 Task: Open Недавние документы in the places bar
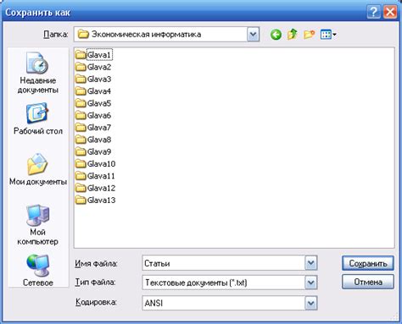(x=37, y=74)
